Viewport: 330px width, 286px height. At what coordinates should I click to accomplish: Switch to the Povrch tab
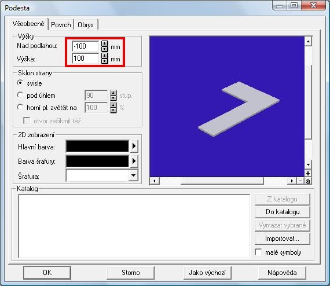pos(61,25)
